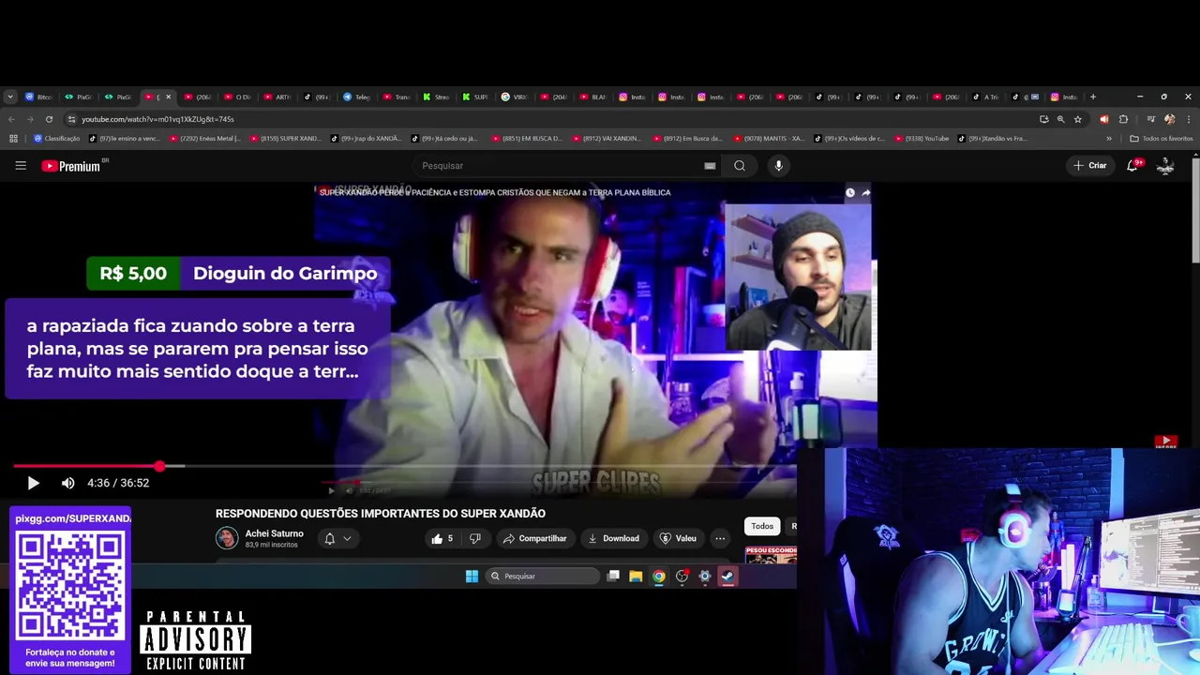Click the taskbar Pesquisar search box
The width and height of the screenshot is (1200, 675).
(543, 577)
